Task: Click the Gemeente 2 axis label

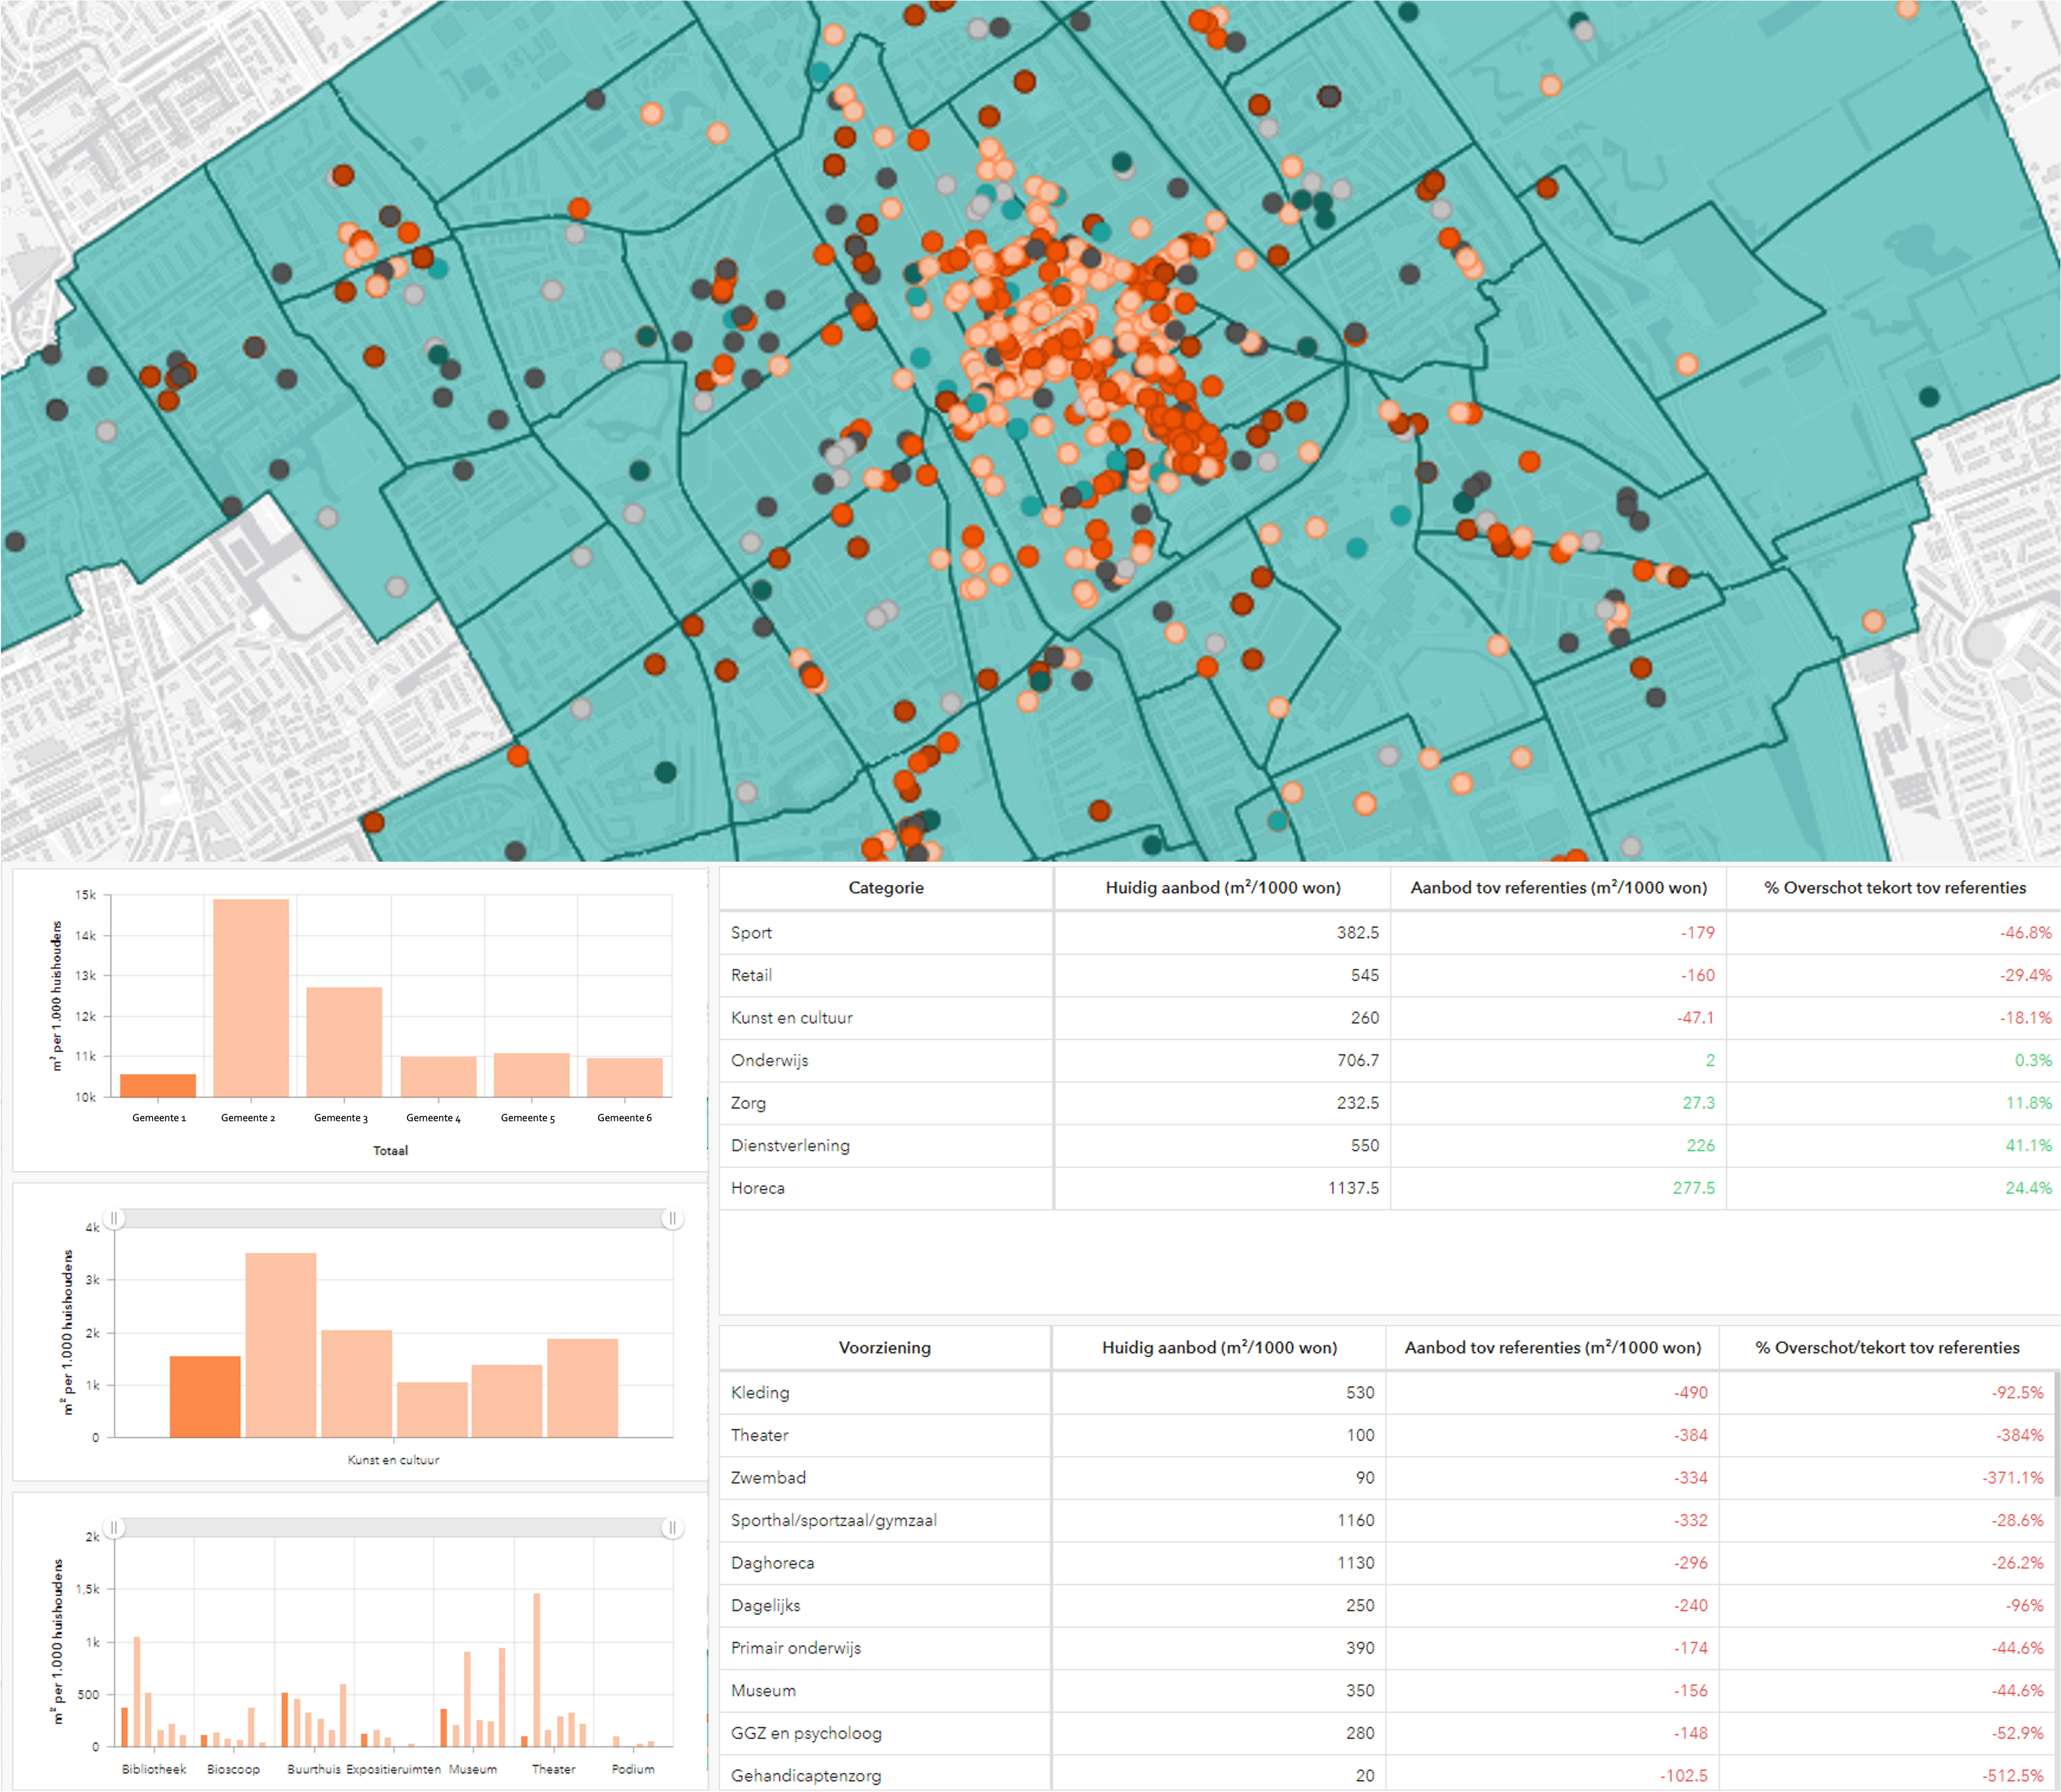Action: tap(248, 1118)
